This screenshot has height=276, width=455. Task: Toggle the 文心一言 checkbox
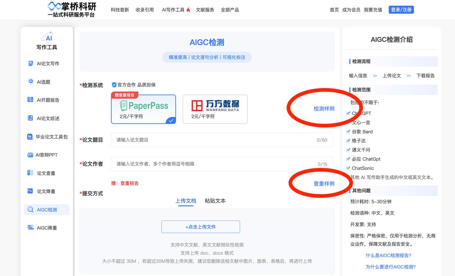tap(348, 122)
